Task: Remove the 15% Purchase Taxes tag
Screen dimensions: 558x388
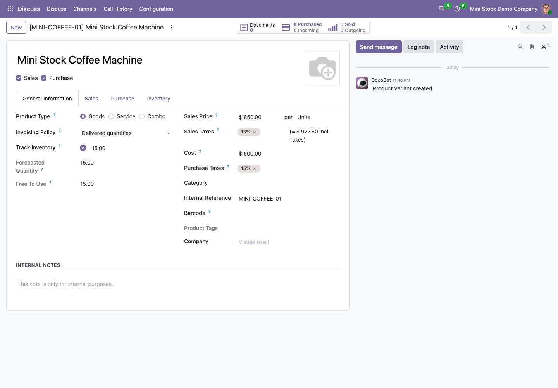Action: pos(255,169)
